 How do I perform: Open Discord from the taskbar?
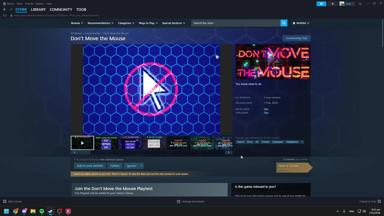click(24, 211)
